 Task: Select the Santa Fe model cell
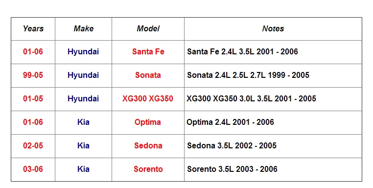(x=148, y=52)
